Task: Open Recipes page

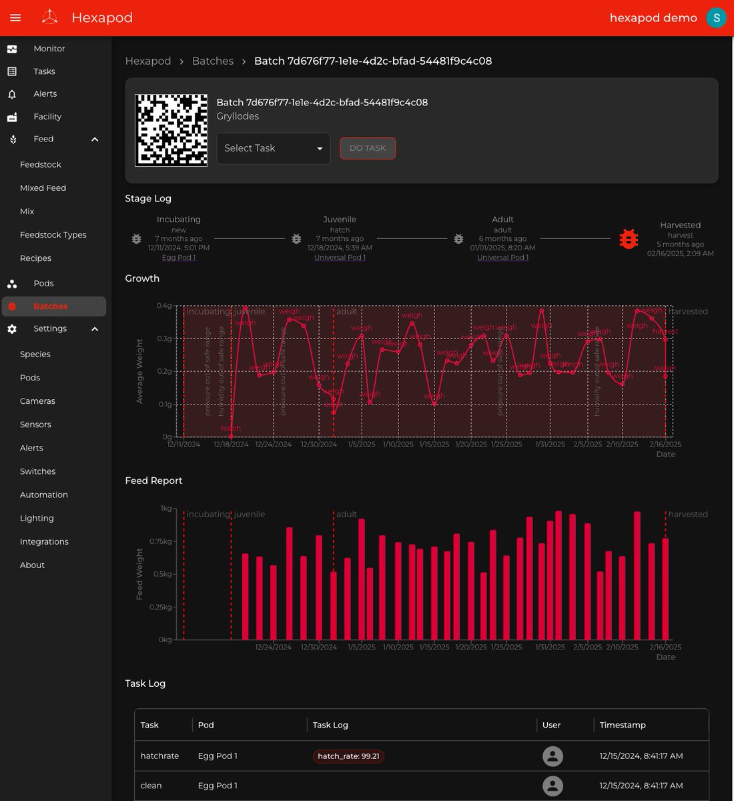Action: click(x=35, y=258)
